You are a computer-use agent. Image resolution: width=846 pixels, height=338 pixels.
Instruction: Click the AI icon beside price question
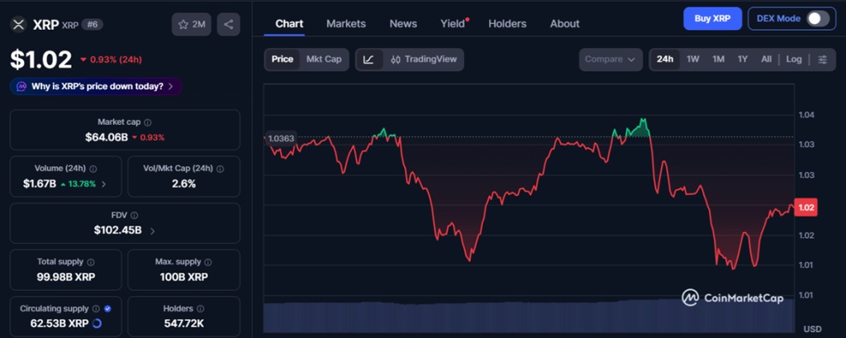coord(21,87)
